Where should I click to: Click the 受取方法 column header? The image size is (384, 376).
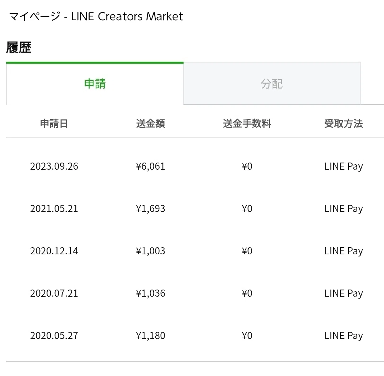click(x=343, y=123)
